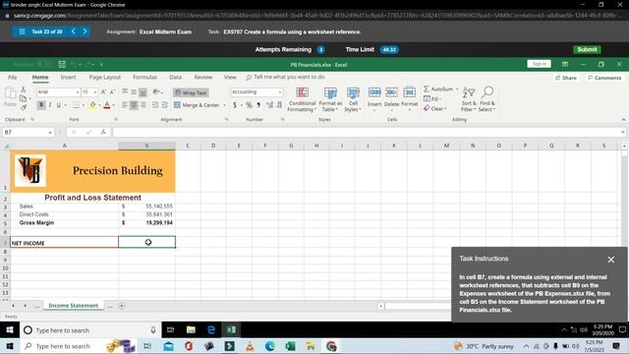629x354 pixels.
Task: Click the Accounting Number Format dollar icon
Action: coord(235,105)
